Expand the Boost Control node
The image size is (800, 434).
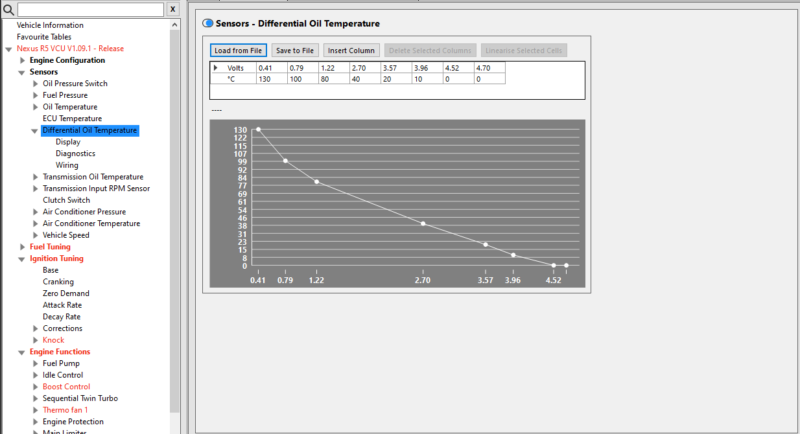[x=35, y=386]
